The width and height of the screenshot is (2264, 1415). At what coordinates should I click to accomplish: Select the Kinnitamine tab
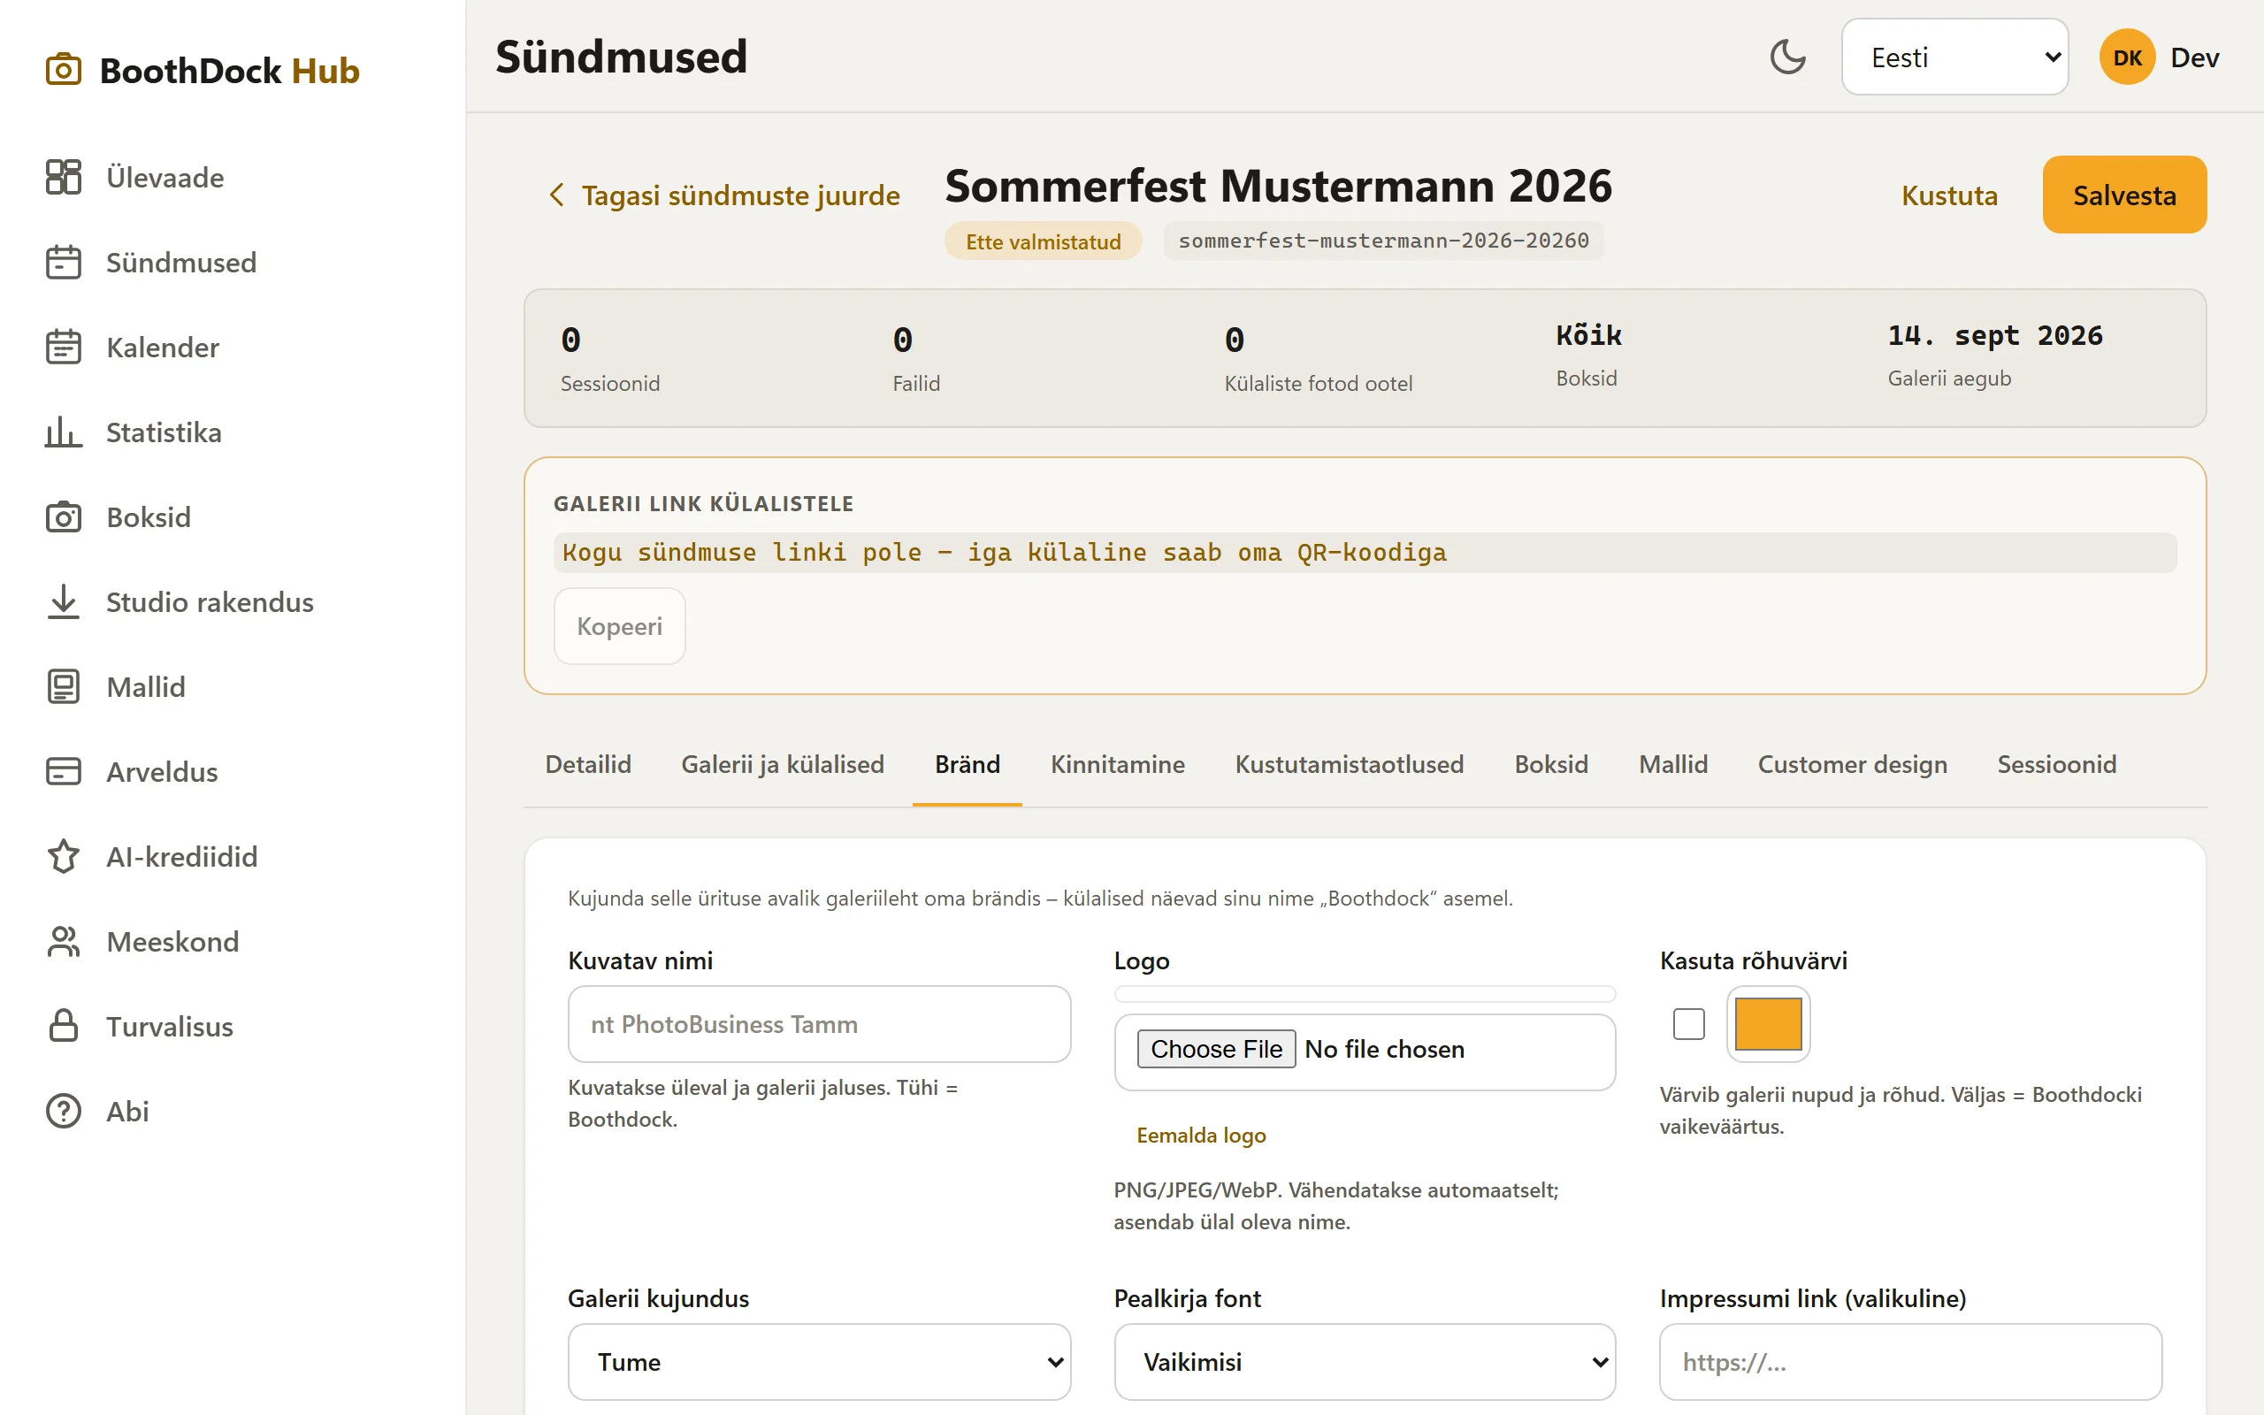click(x=1117, y=765)
